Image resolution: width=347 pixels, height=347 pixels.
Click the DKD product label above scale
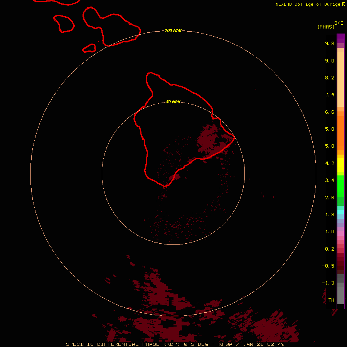339,23
